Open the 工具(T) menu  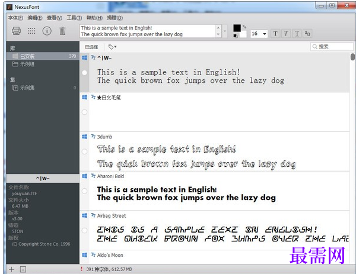point(74,18)
